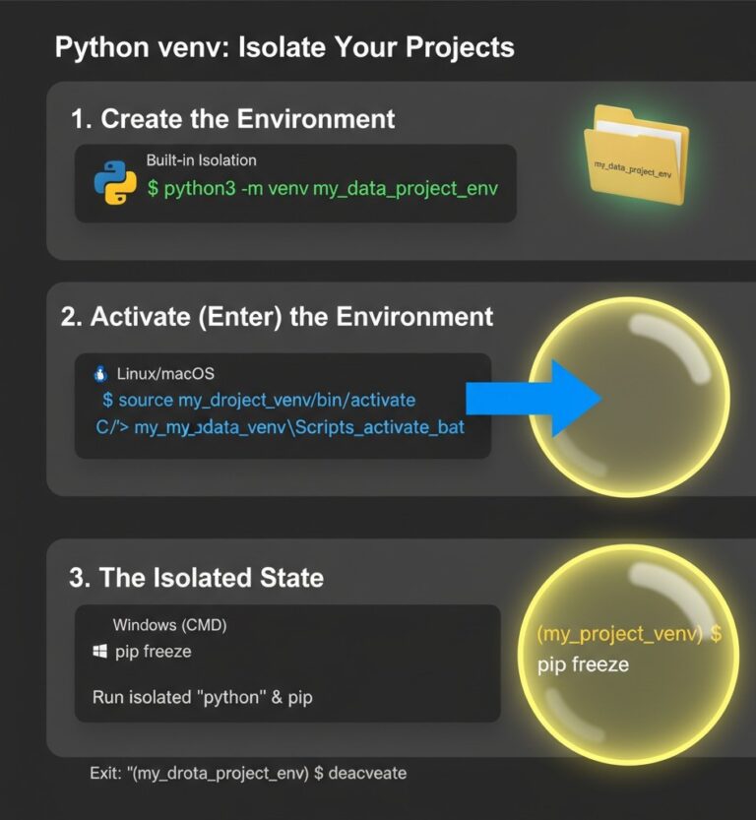Click the yellow "(my_project_venv) $" prompt
Image resolution: width=756 pixels, height=820 pixels.
629,635
